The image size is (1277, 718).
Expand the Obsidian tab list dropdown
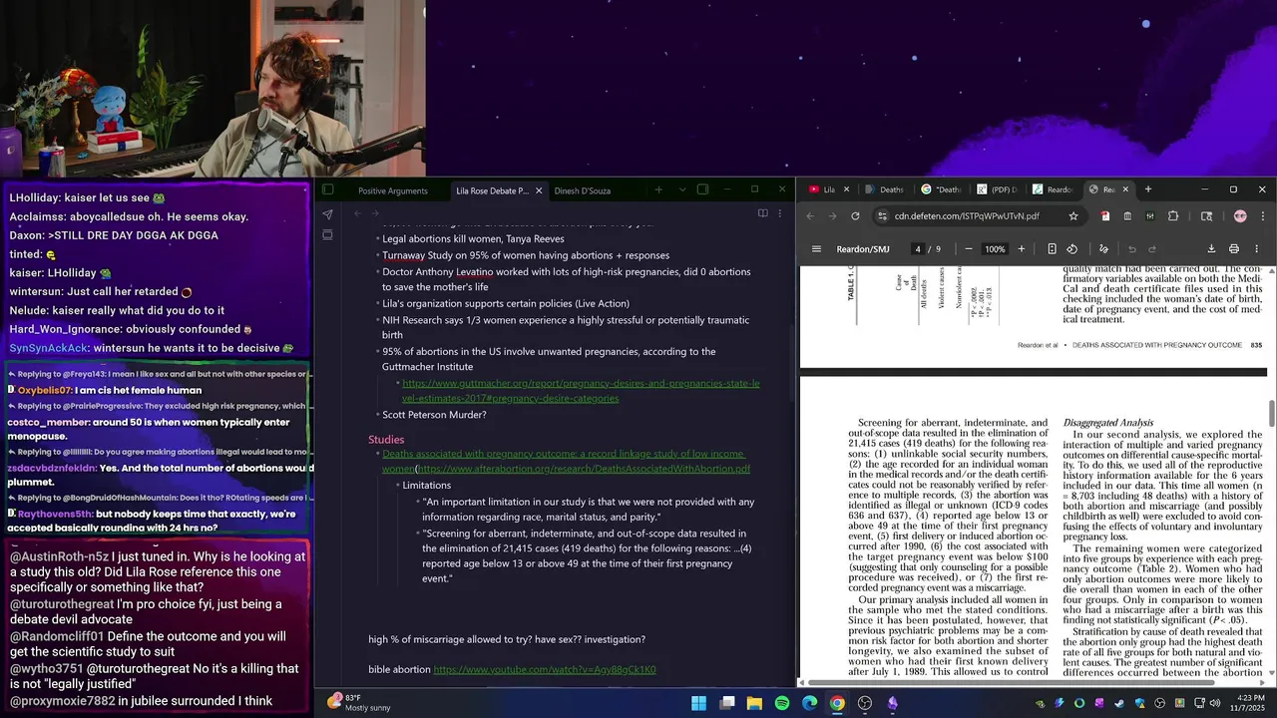point(682,189)
